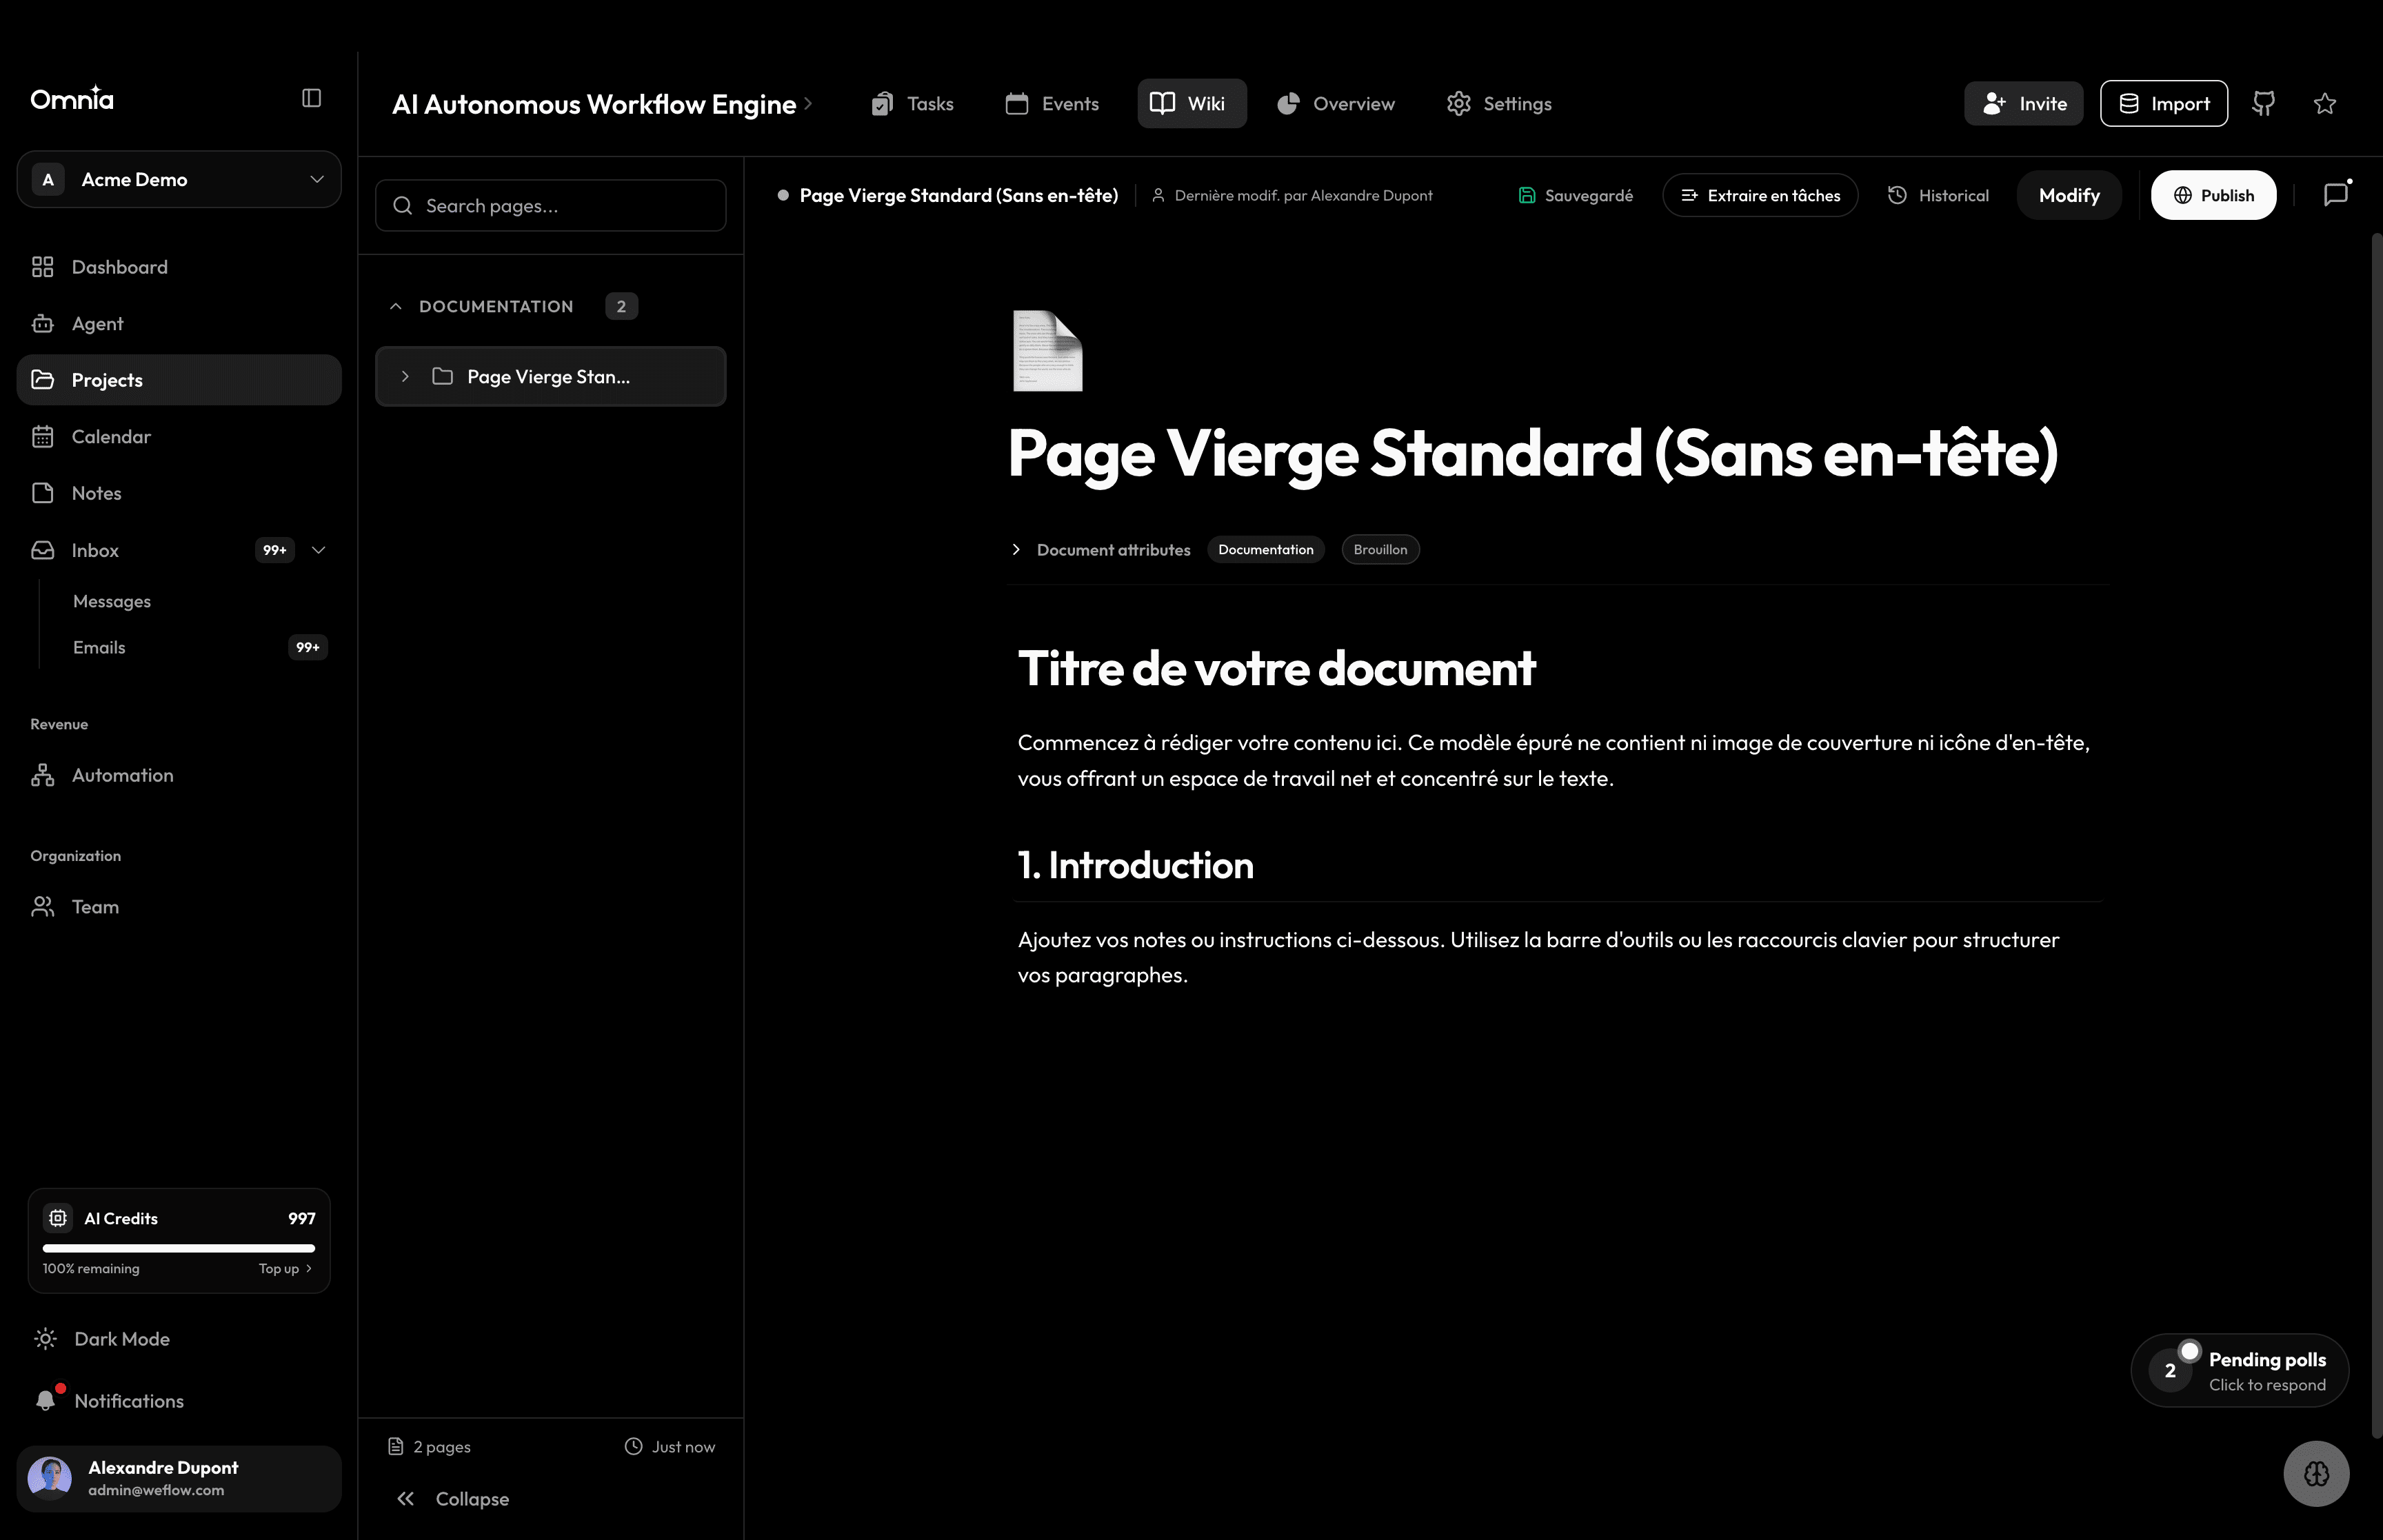This screenshot has height=1540, width=2383.
Task: Open Alexandre Dupont user profile
Action: coord(179,1478)
